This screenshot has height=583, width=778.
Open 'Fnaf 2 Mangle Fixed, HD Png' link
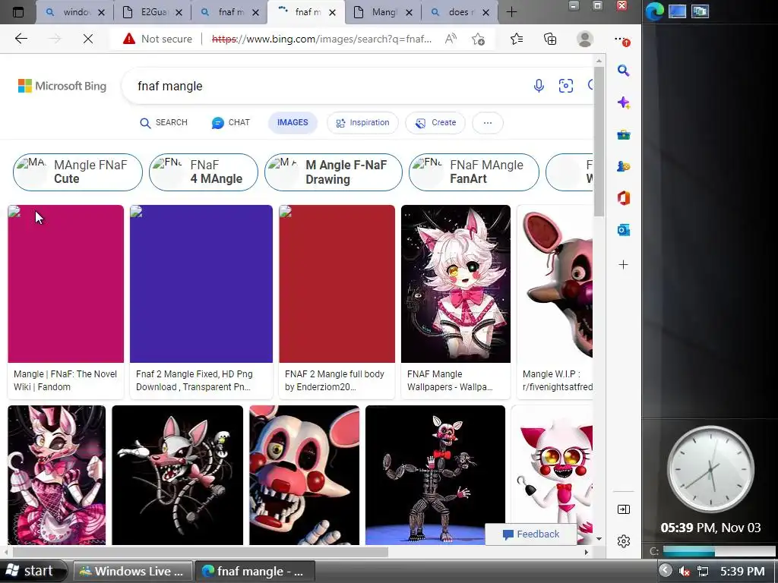(x=194, y=380)
